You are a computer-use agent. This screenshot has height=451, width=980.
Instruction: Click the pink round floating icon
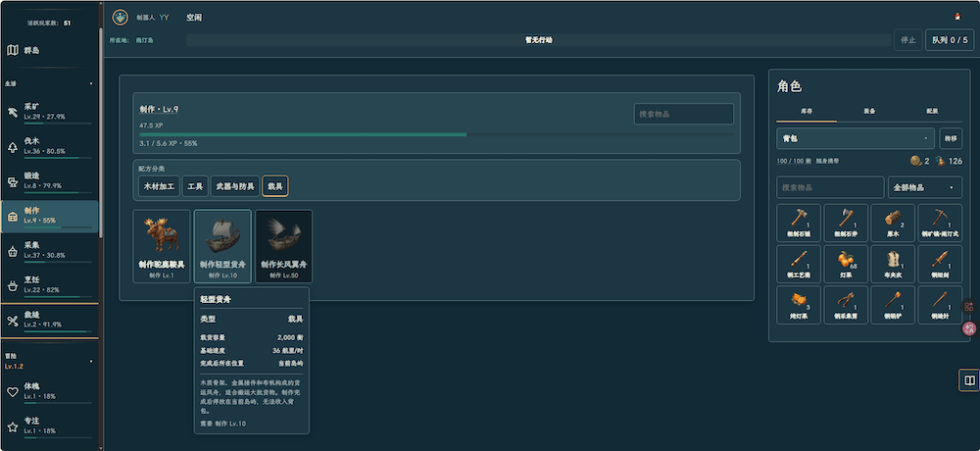click(969, 327)
